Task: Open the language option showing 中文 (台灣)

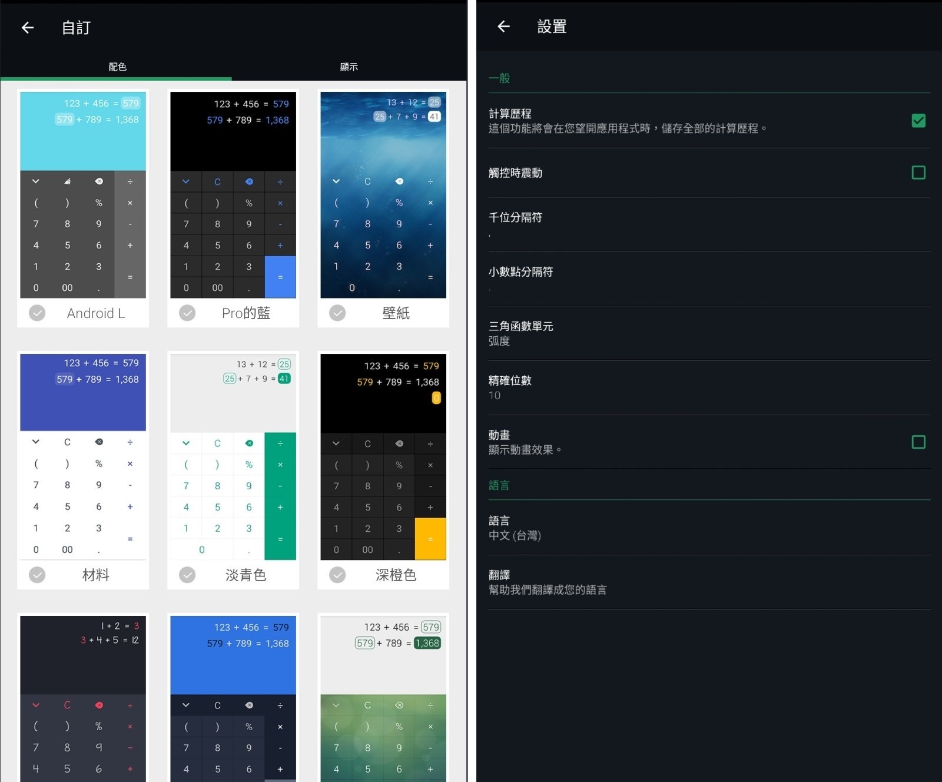Action: click(x=709, y=528)
